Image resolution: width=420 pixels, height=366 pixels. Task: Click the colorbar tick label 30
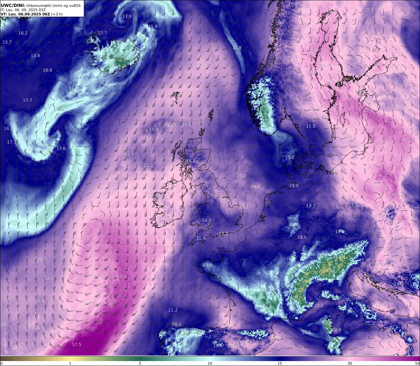(350, 363)
